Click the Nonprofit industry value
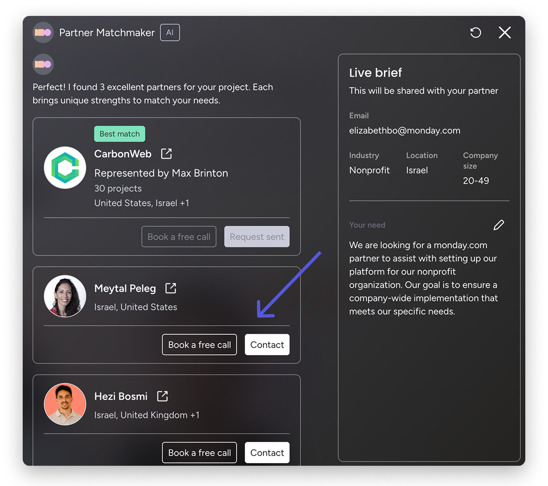The height and width of the screenshot is (486, 548). click(370, 170)
